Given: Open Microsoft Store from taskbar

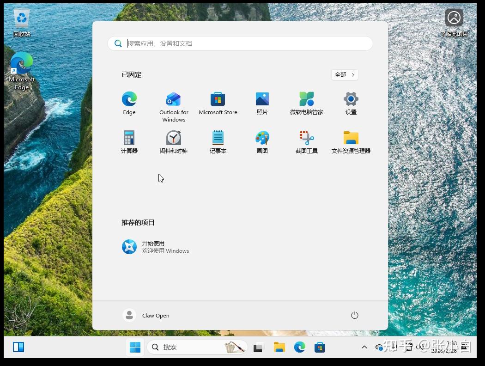Looking at the screenshot, I should coord(320,347).
